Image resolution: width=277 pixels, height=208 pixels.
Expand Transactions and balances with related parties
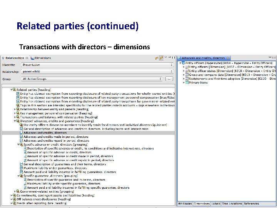(x=15, y=117)
